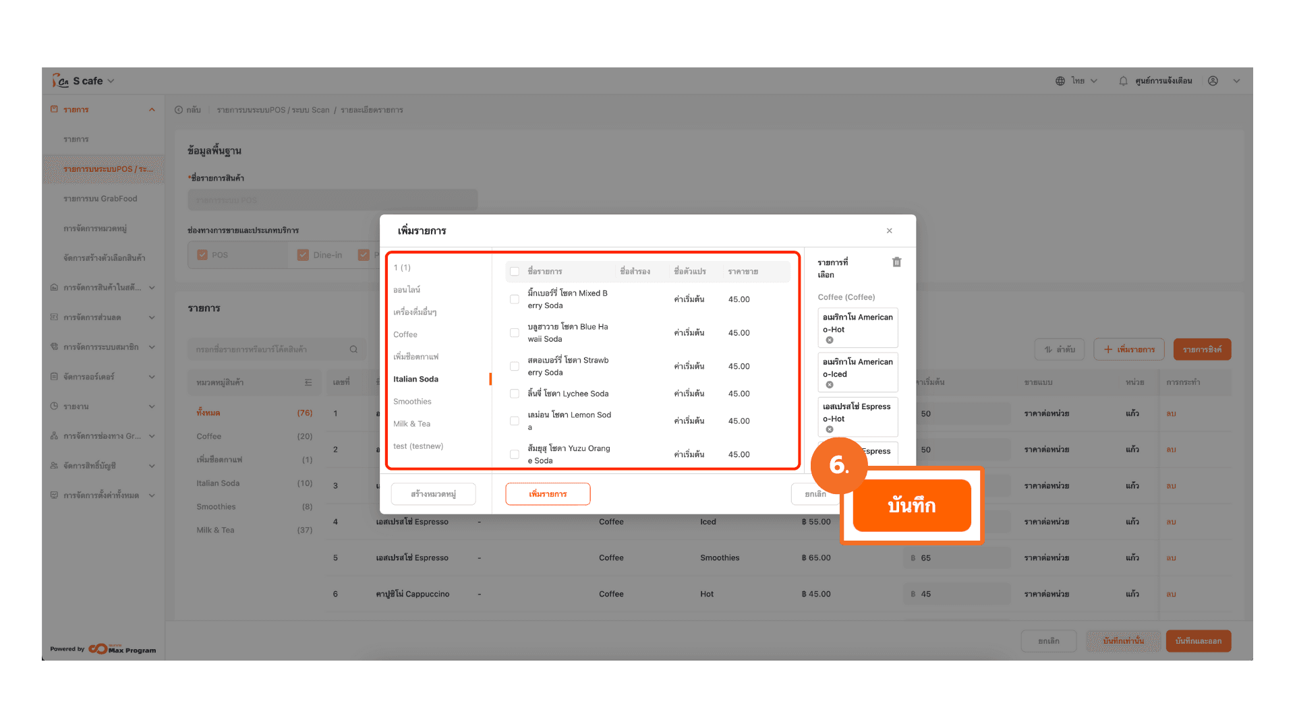Open the user account icon
Viewport: 1295px width, 728px height.
click(x=1213, y=81)
